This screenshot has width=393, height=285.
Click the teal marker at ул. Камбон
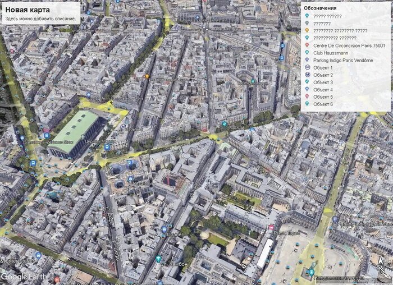tap(158, 259)
